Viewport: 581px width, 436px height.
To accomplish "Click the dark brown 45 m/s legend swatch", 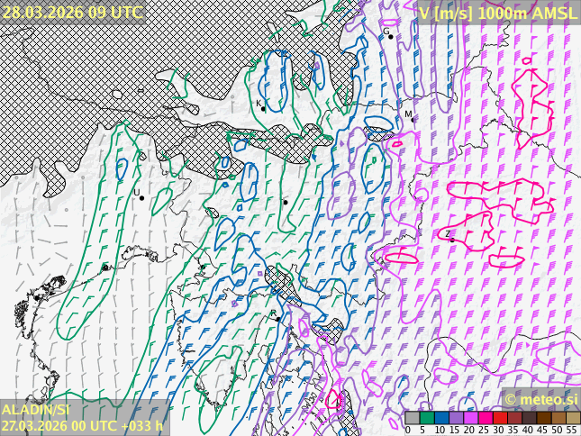I will [x=543, y=418].
